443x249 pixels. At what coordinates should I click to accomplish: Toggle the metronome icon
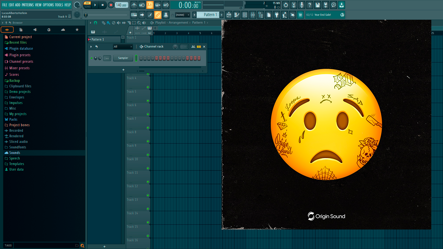tap(134, 5)
